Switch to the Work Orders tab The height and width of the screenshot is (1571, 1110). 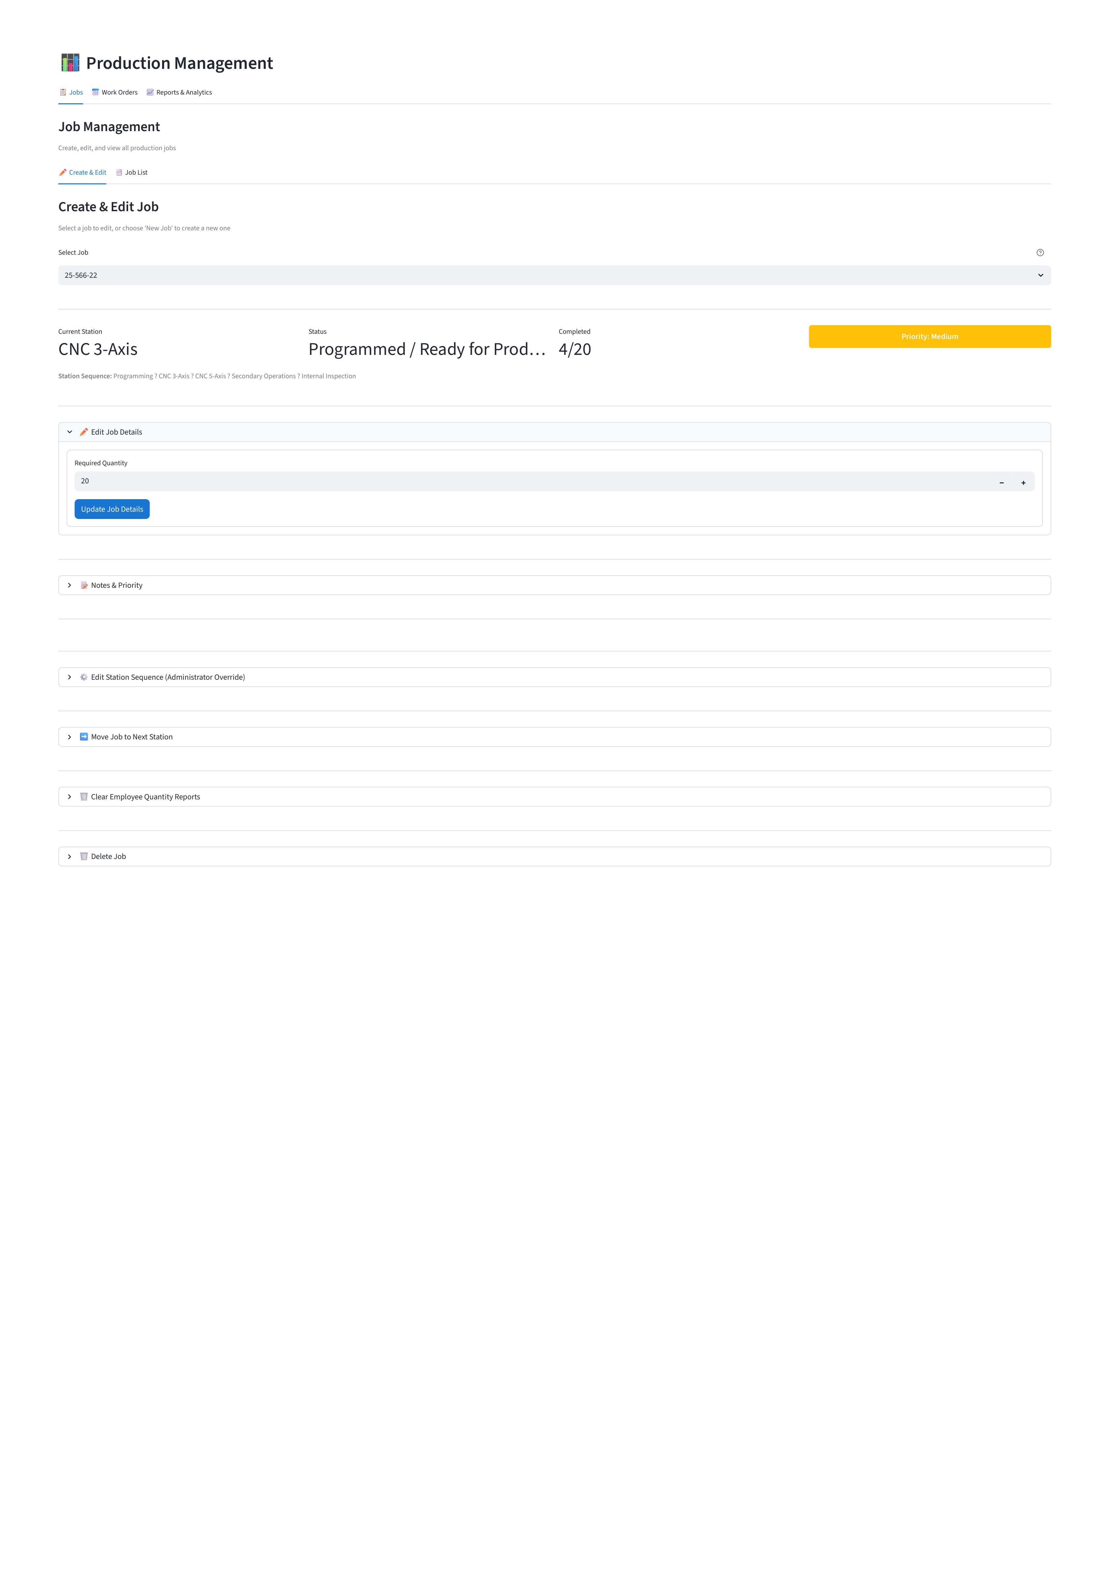click(114, 92)
